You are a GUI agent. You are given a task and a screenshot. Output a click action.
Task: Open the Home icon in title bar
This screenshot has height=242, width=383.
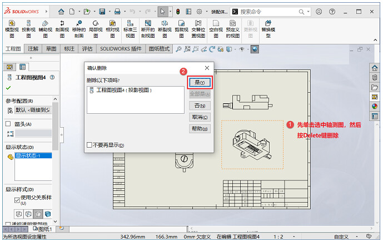[61, 11]
